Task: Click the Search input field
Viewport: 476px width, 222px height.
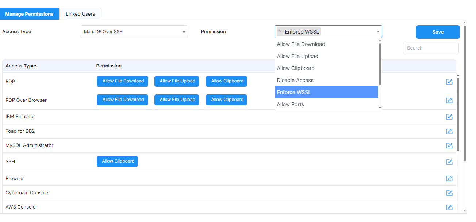Action: click(x=431, y=48)
